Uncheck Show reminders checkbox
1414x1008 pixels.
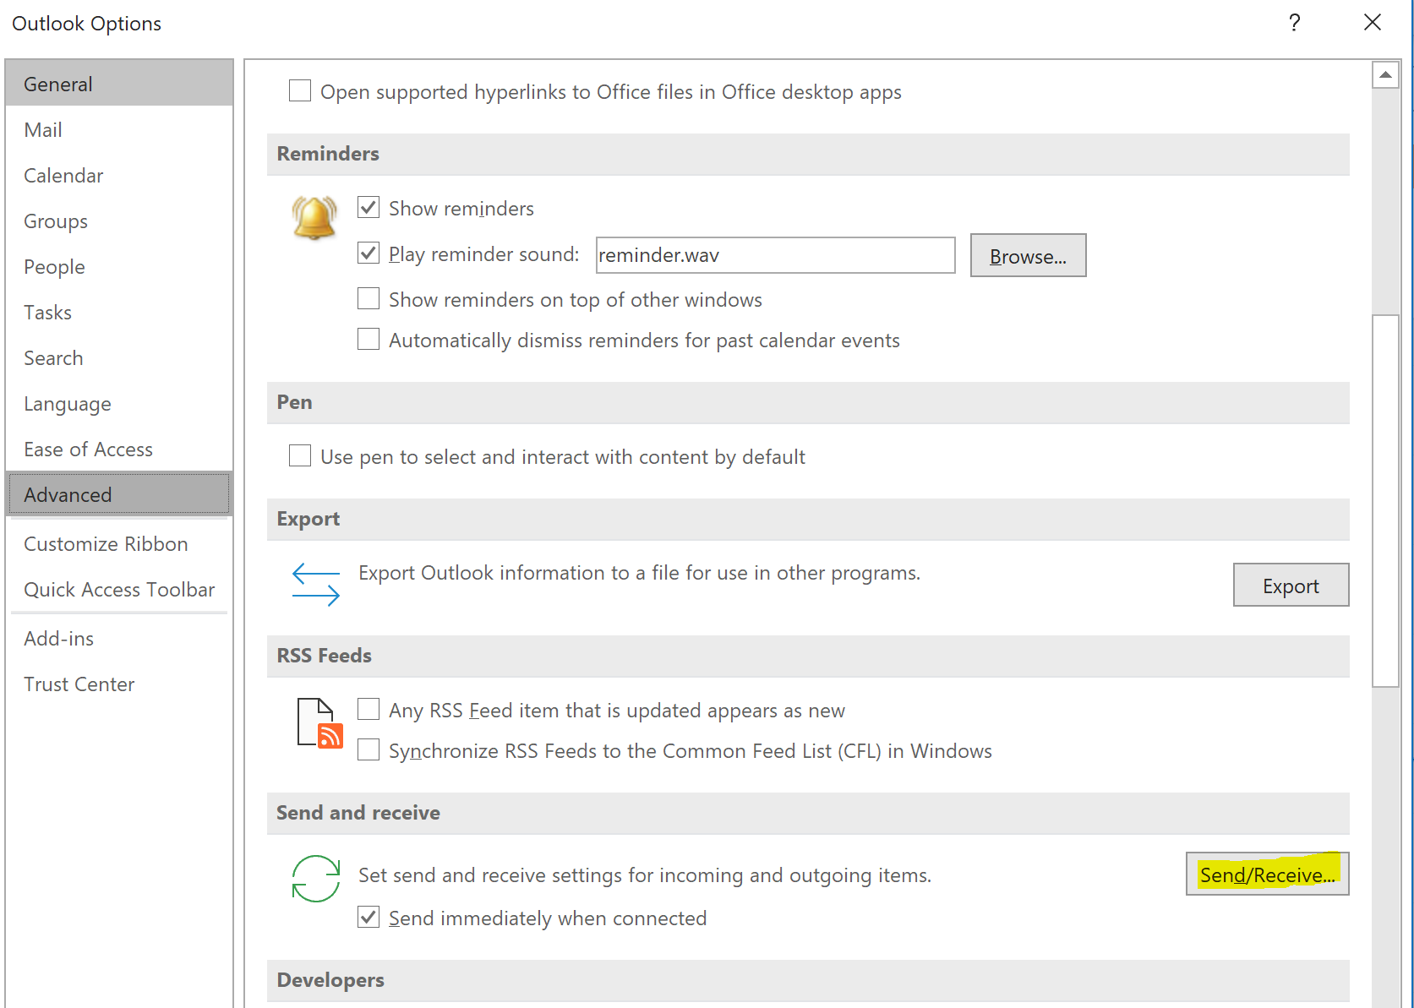[369, 207]
